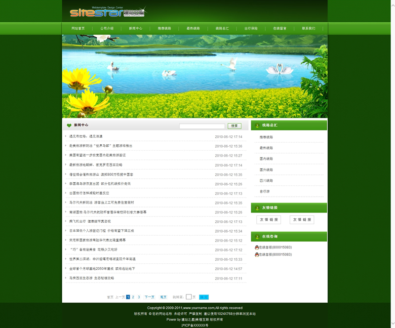Click the round icon in 友情链接 header
The width and height of the screenshot is (395, 328).
click(257, 207)
